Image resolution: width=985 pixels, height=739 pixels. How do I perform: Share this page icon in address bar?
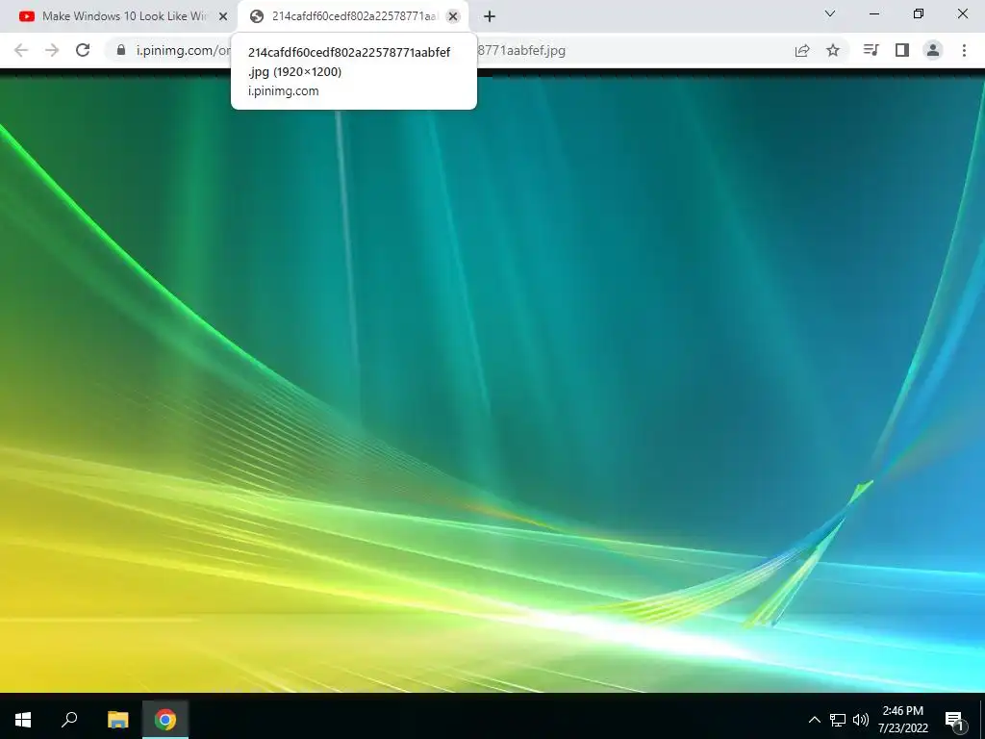click(x=802, y=50)
